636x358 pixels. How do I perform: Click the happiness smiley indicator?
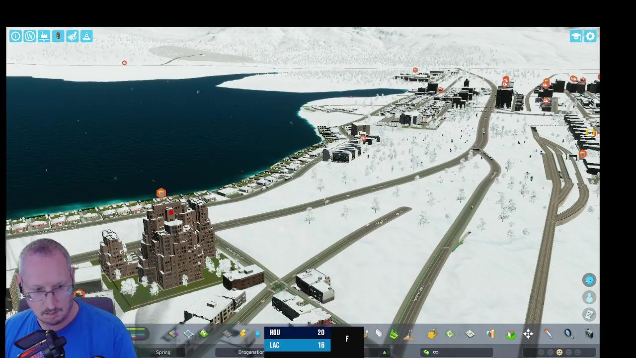(x=559, y=352)
